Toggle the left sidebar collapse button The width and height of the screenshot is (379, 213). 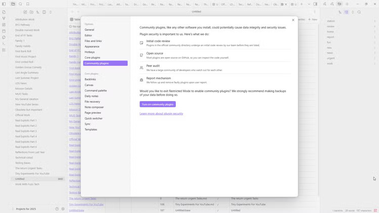pyautogui.click(x=4, y=4)
